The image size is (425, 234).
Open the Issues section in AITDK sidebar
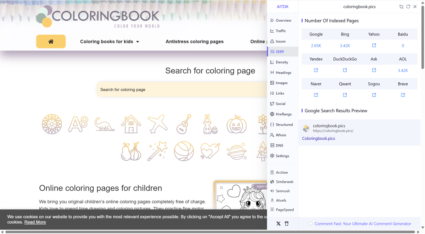[x=283, y=41]
